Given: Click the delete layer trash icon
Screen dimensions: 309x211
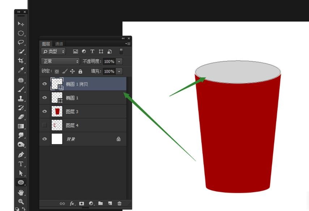Looking at the screenshot, I should 119,203.
